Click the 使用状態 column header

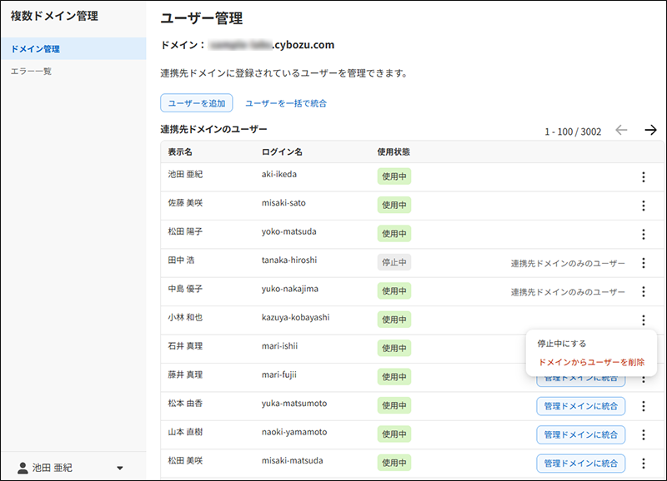[394, 152]
